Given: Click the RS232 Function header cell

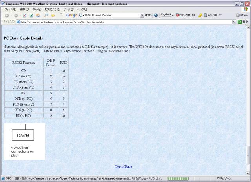Looking at the screenshot, I should pos(24,63).
